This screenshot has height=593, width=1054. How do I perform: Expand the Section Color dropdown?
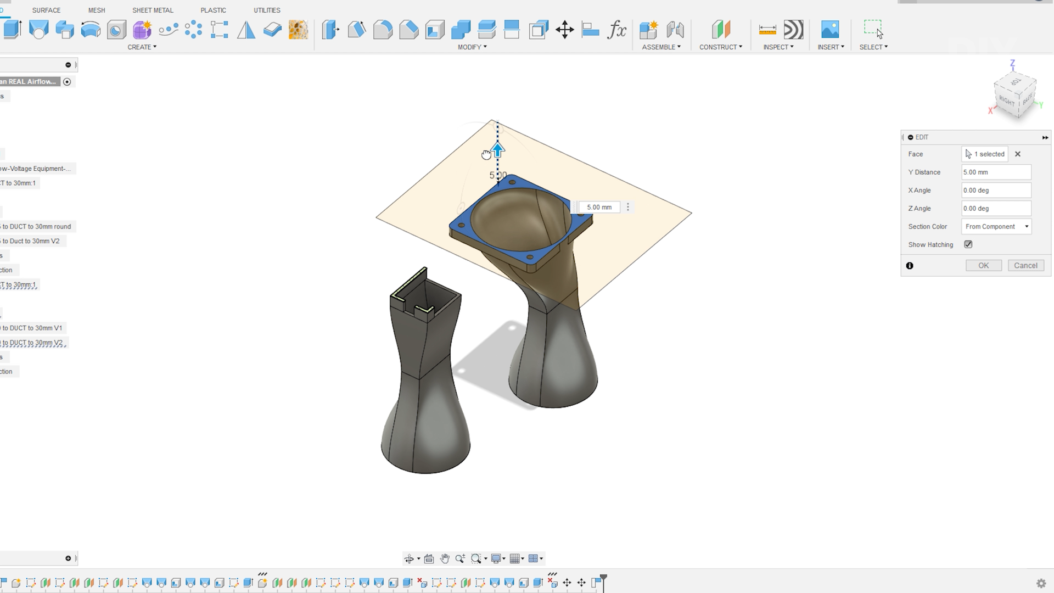(x=1027, y=226)
